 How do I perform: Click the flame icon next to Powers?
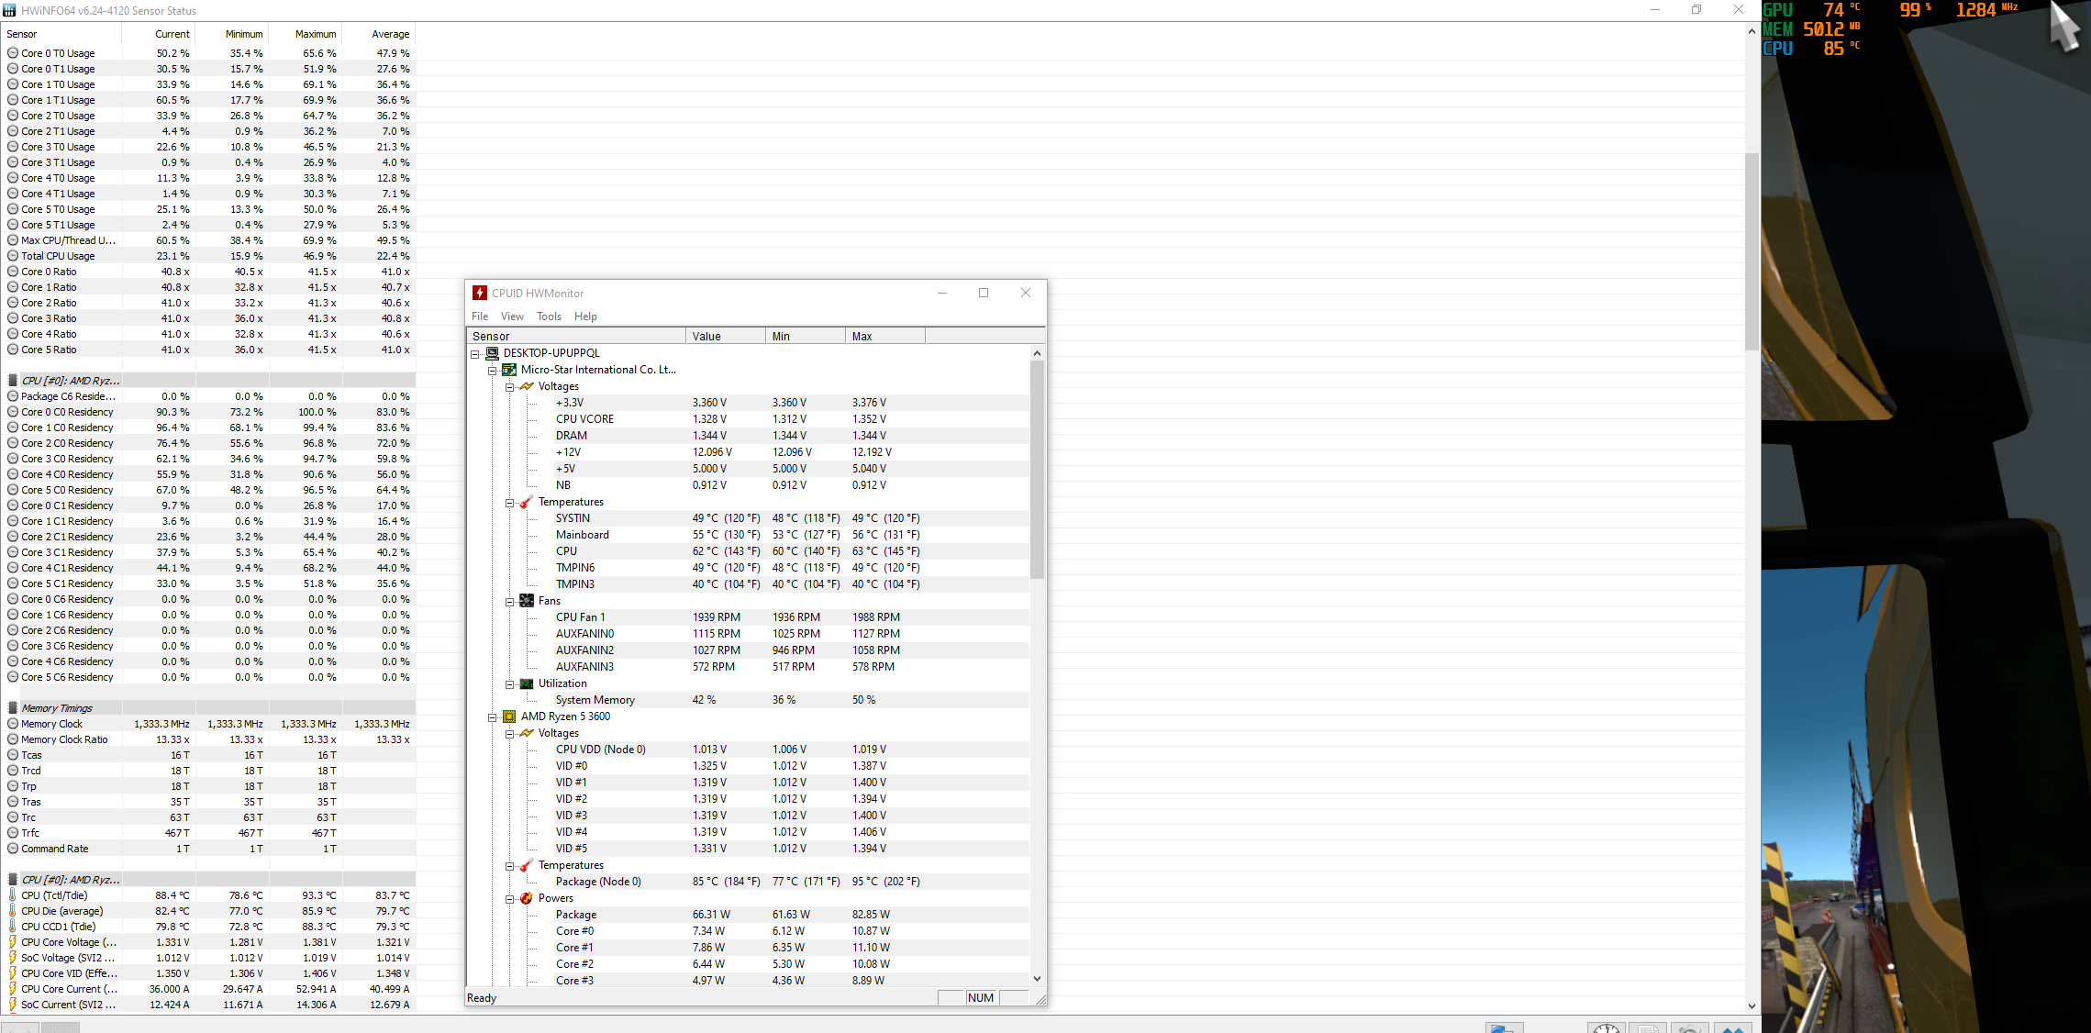click(527, 898)
